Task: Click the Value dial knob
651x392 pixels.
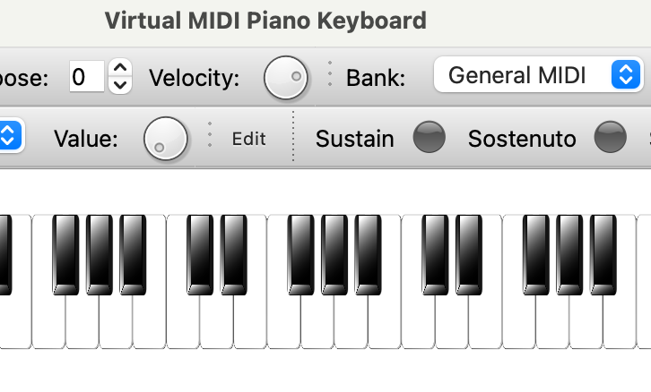Action: 166,139
